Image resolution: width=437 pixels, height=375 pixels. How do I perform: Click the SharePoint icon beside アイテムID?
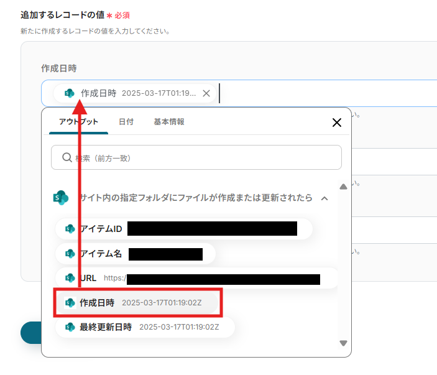point(70,229)
